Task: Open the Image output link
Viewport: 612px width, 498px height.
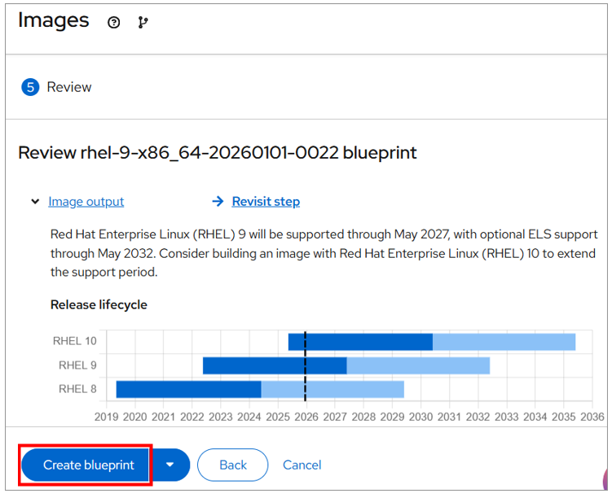Action: click(86, 202)
